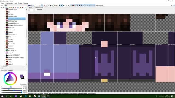The image size is (175, 98).
Task: Select the camera view tool
Action: [x=40, y=5]
